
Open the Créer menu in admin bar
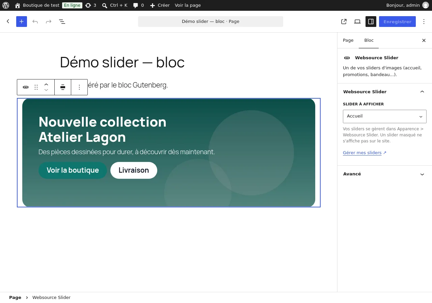point(160,5)
